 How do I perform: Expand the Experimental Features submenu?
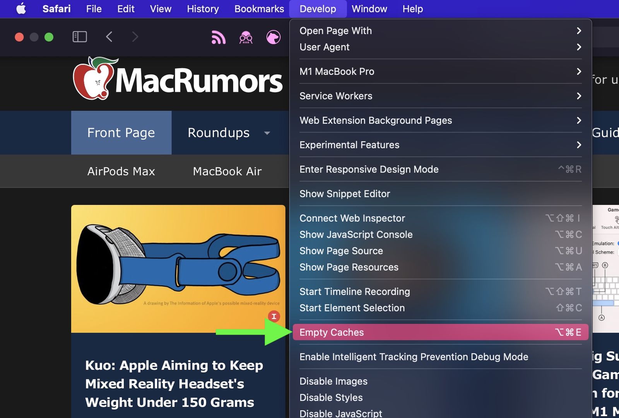441,145
